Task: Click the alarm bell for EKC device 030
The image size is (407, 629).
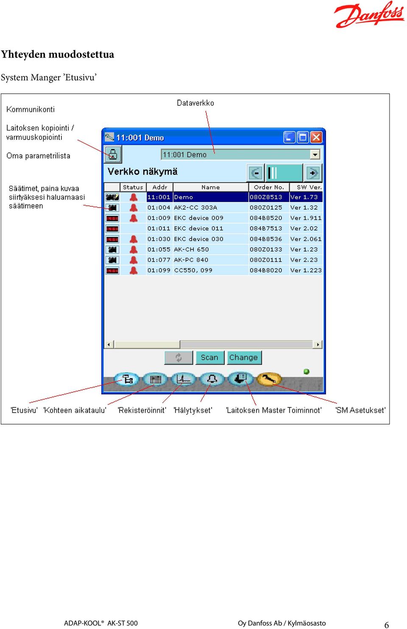Action: pos(134,239)
